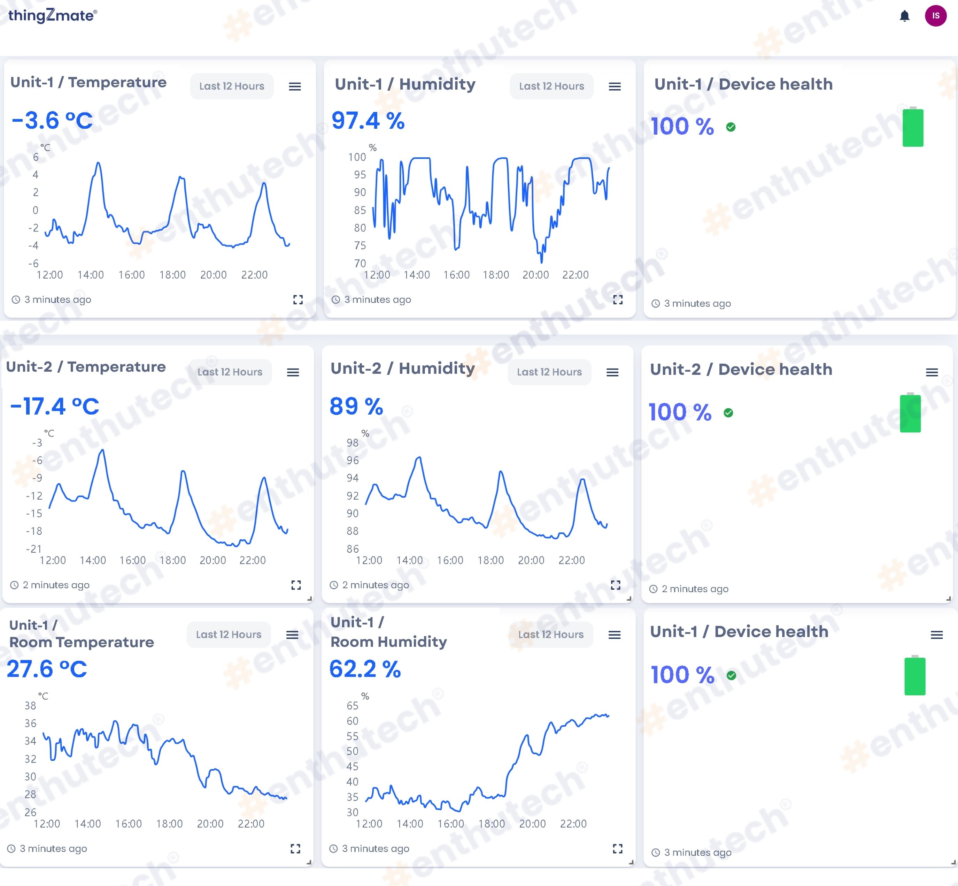Click the Unit-2 Device health green checkmark

(728, 413)
